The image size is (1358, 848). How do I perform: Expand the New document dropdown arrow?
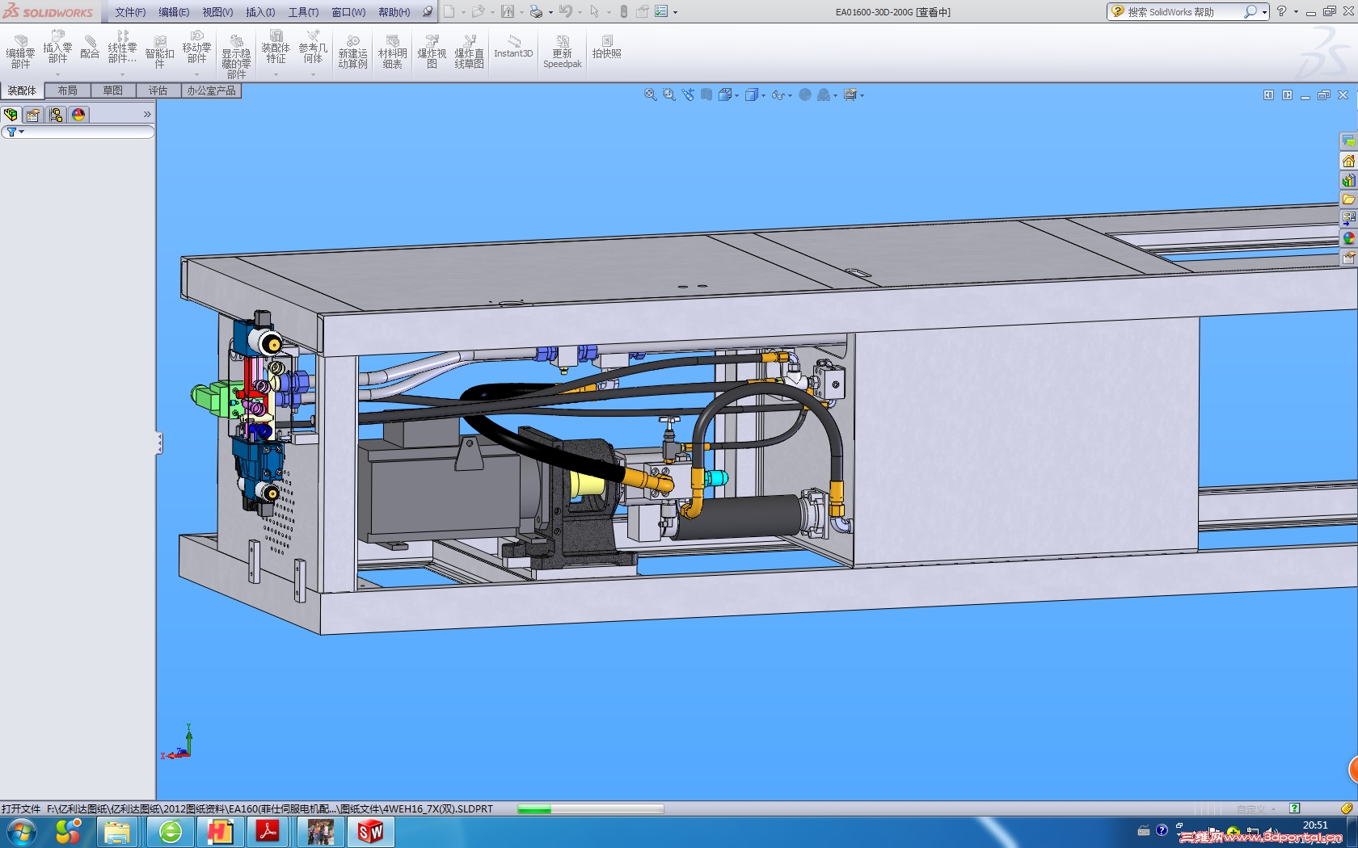[x=463, y=12]
